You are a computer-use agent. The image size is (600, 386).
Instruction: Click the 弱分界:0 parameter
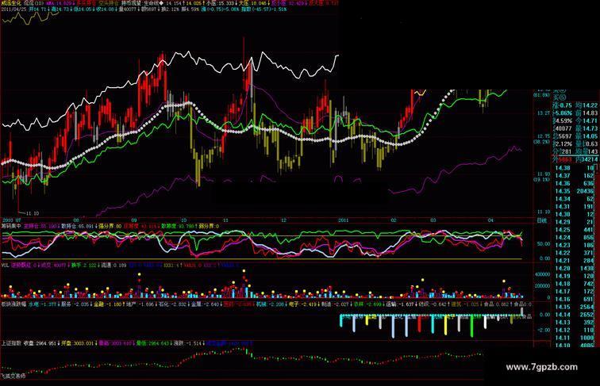click(x=208, y=226)
